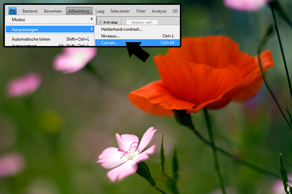This screenshot has width=292, height=194.
Task: Toggle the Anti-alias checkbox
Action: click(100, 22)
